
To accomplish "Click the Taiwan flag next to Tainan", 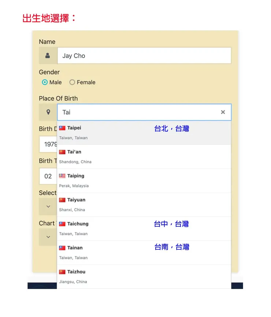I will (62, 248).
